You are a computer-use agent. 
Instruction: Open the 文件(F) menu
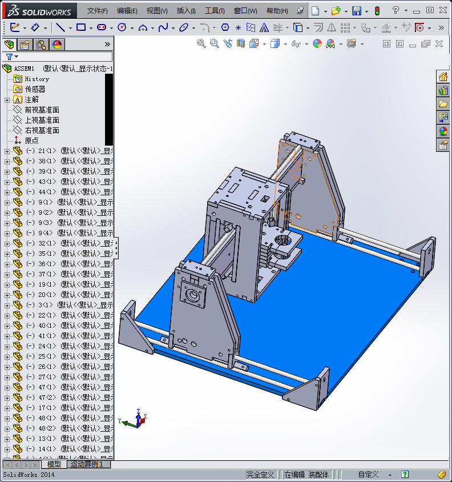(x=98, y=11)
